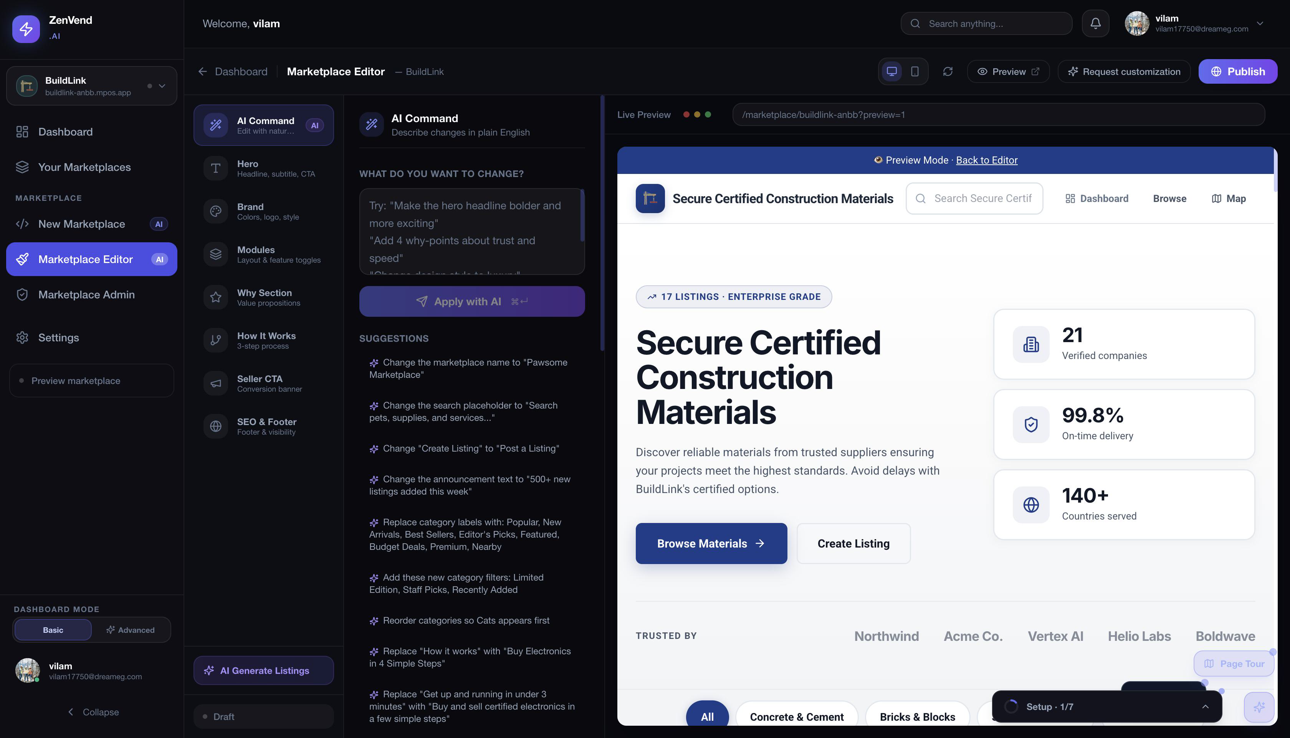Click the On-time delivery shield icon
Viewport: 1290px width, 738px height.
point(1030,424)
